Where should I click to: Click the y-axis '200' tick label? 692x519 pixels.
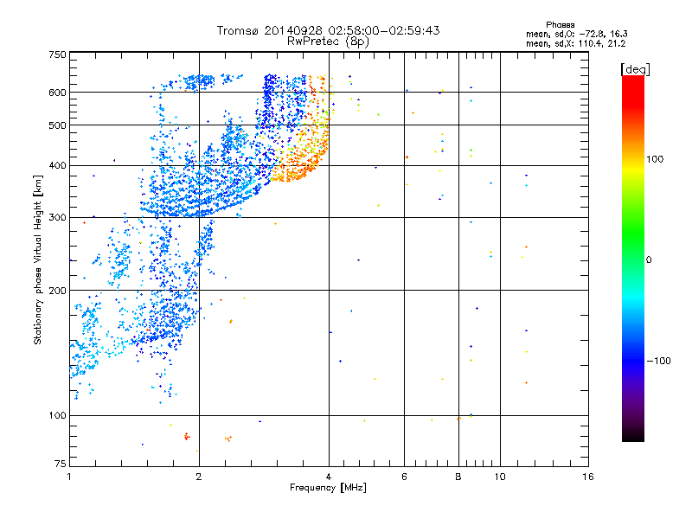pos(57,291)
